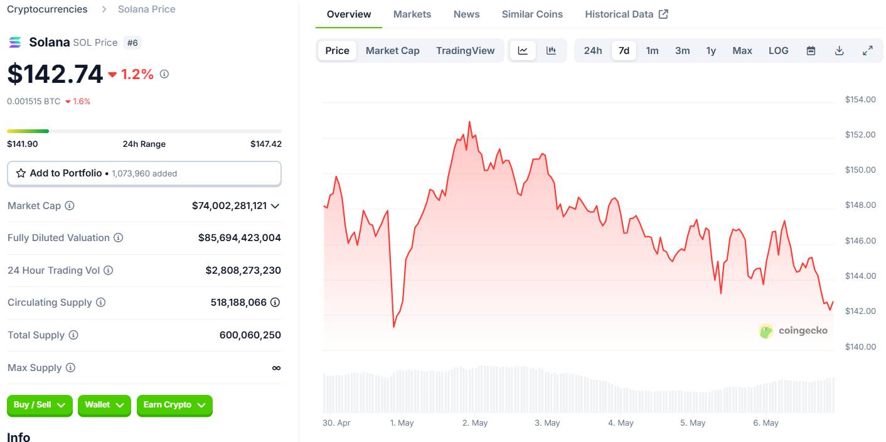
Task: Click the info icon beside the price change
Action: [164, 74]
